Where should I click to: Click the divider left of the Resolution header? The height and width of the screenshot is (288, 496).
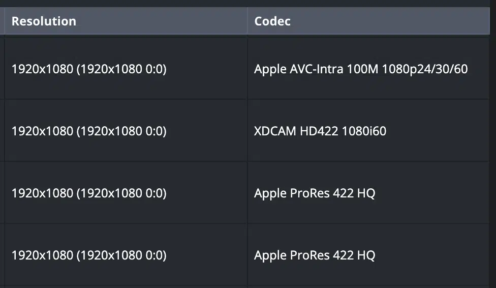5,21
